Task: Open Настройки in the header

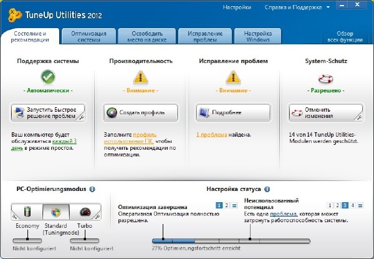Action: point(237,7)
